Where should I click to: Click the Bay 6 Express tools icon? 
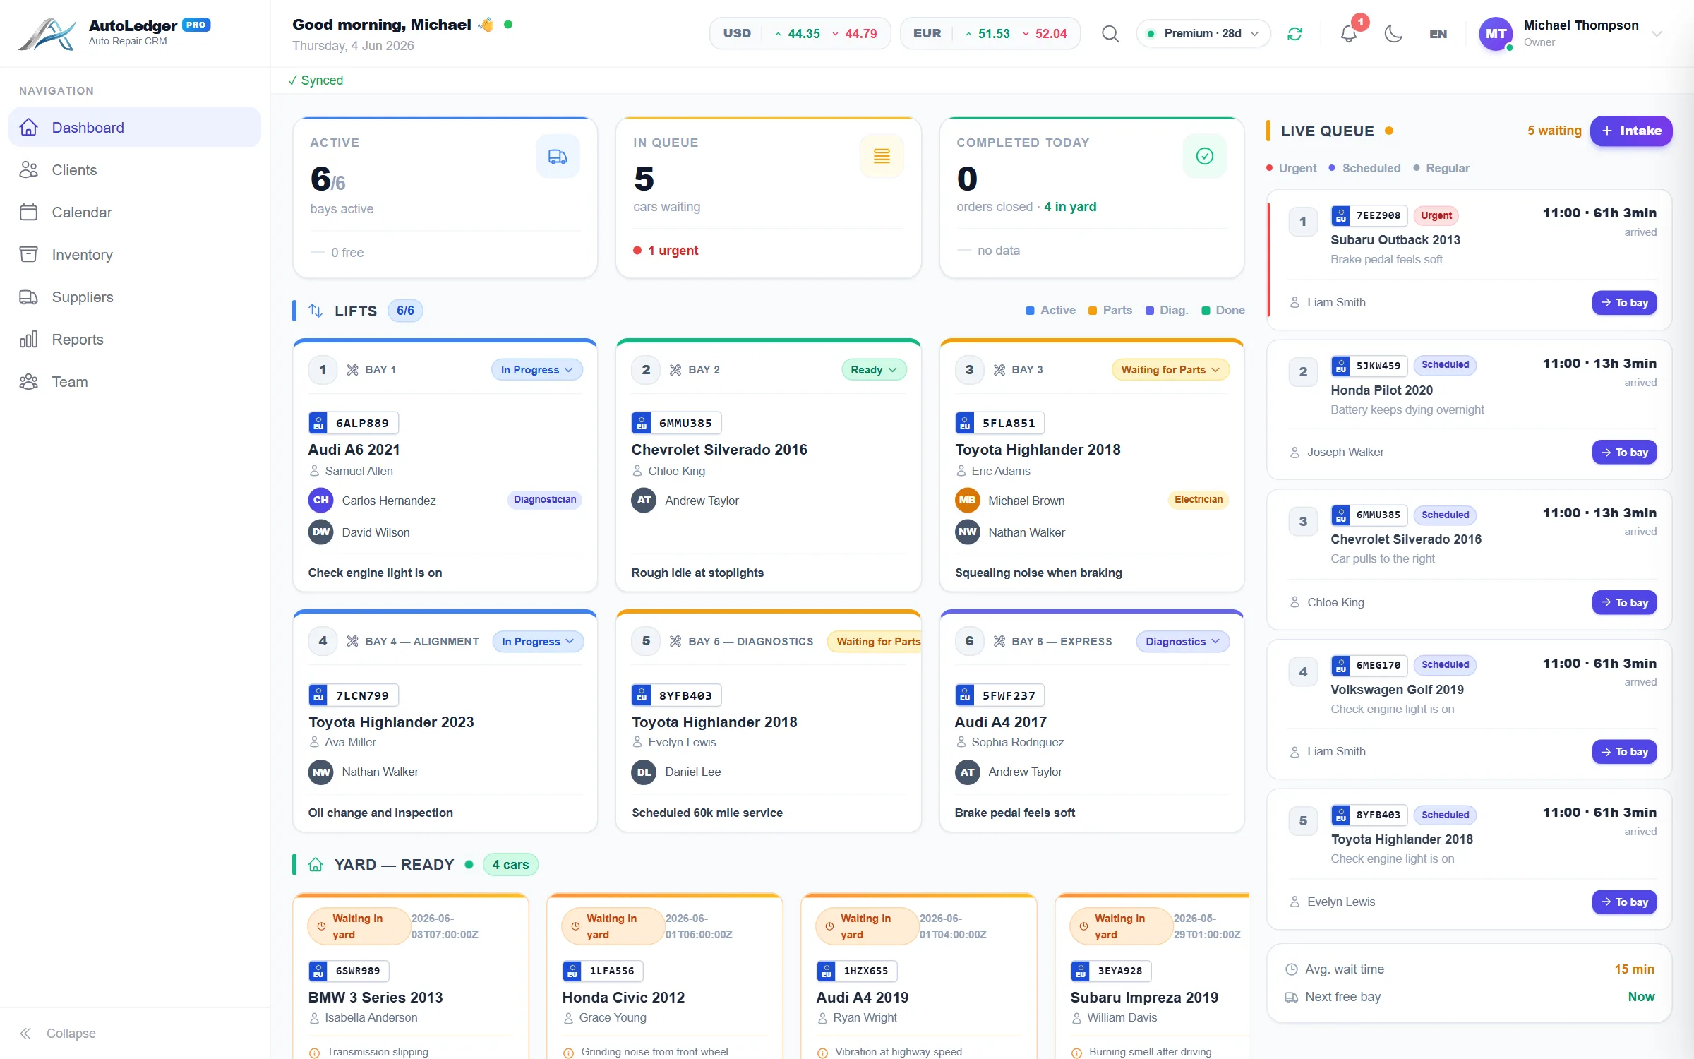999,642
